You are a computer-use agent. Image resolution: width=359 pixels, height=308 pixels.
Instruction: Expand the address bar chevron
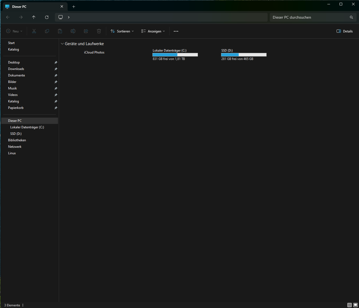coord(69,17)
